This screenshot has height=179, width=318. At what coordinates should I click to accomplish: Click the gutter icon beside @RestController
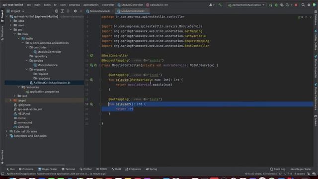91,55
